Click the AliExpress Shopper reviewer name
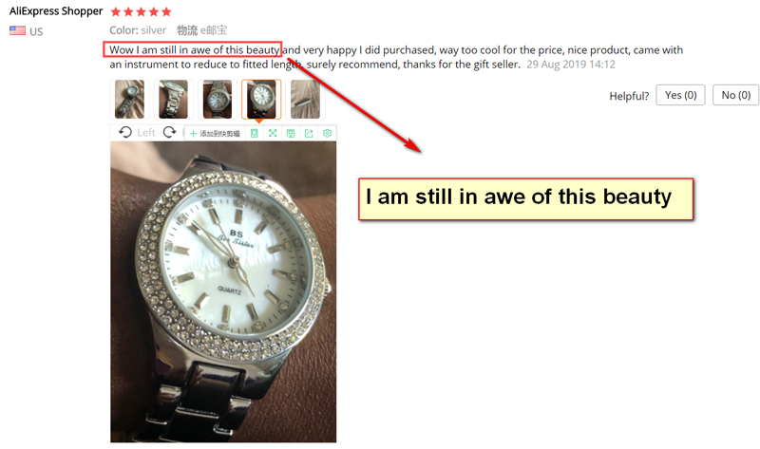This screenshot has width=760, height=449. tap(56, 11)
